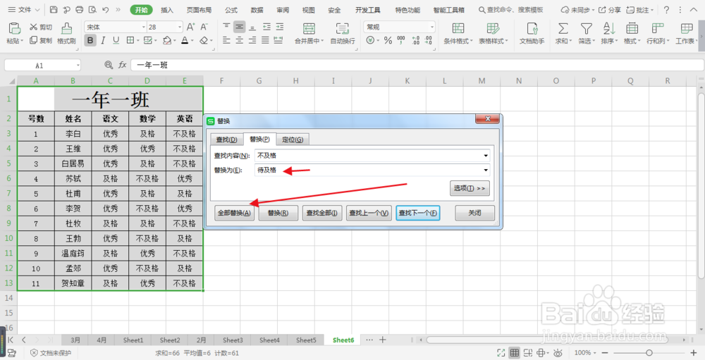Toggle vertical middle alignment
This screenshot has height=360, width=705.
pos(240,27)
